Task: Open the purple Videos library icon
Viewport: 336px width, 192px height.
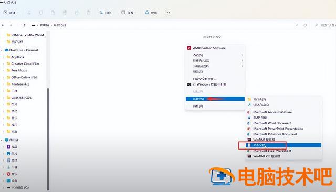Action: pos(8,147)
